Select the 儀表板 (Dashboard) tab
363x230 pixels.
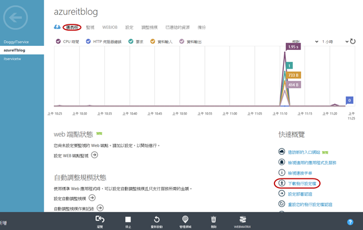click(72, 27)
